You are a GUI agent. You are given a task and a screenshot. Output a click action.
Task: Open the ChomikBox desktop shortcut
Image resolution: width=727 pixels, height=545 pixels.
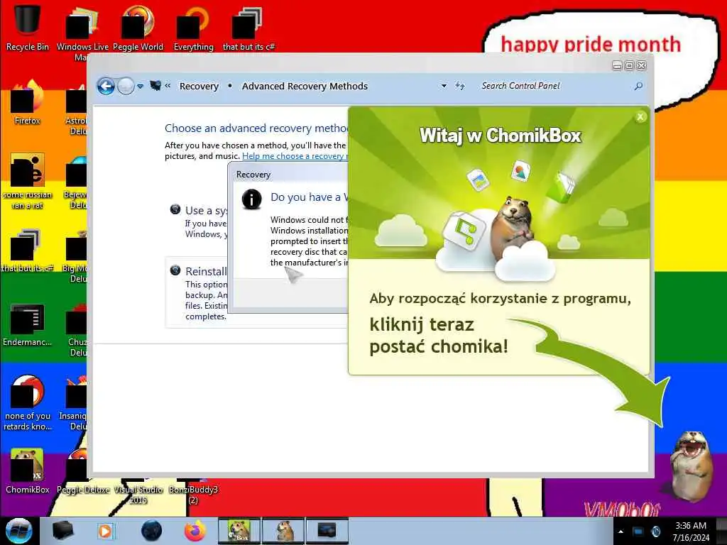(27, 472)
